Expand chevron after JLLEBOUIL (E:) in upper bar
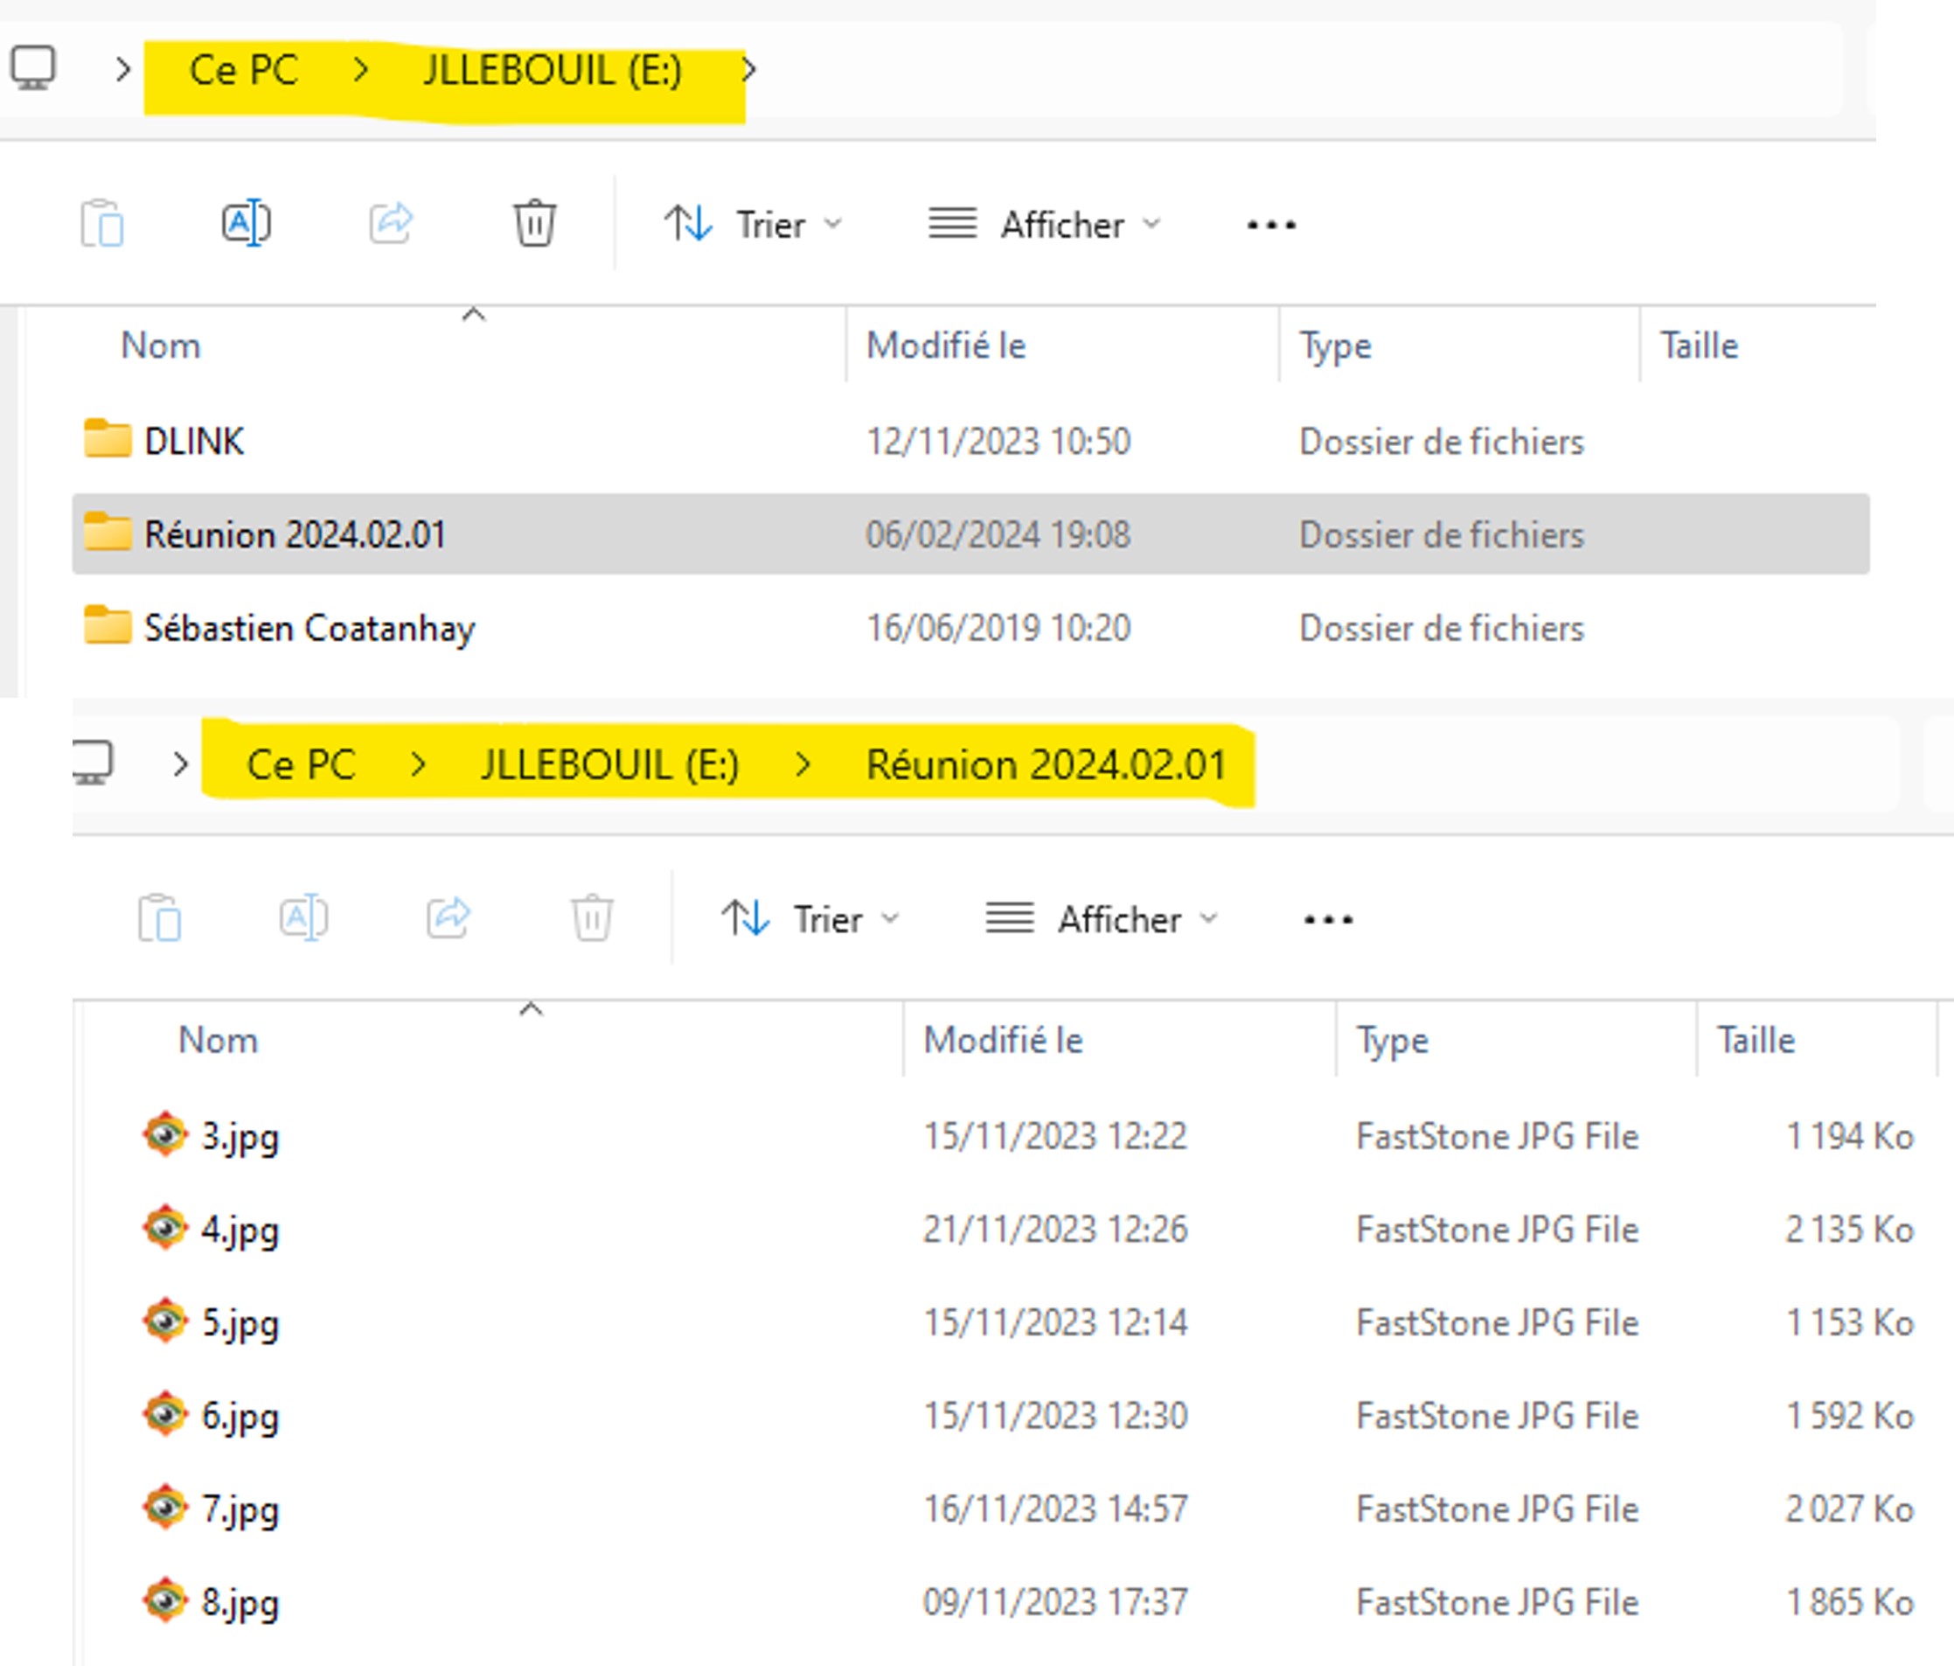This screenshot has width=1954, height=1666. point(748,69)
